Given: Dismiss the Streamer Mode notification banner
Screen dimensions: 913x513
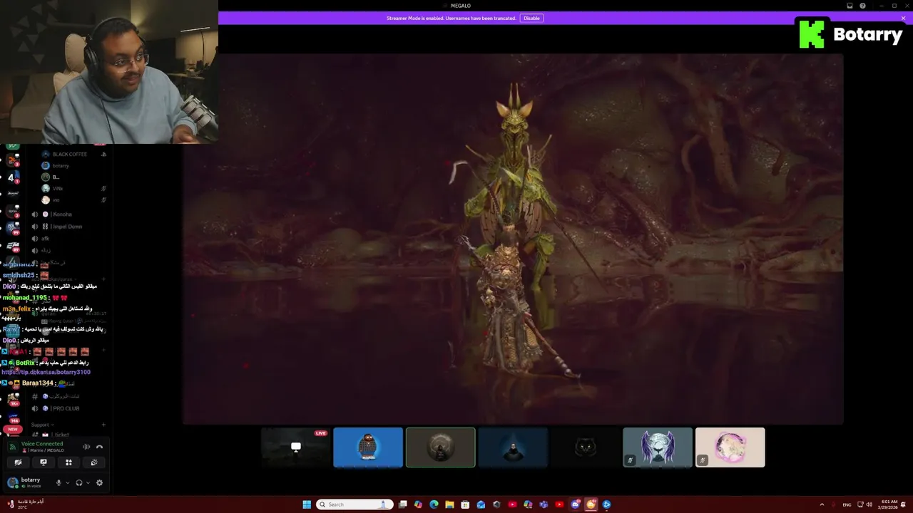Looking at the screenshot, I should tap(902, 18).
